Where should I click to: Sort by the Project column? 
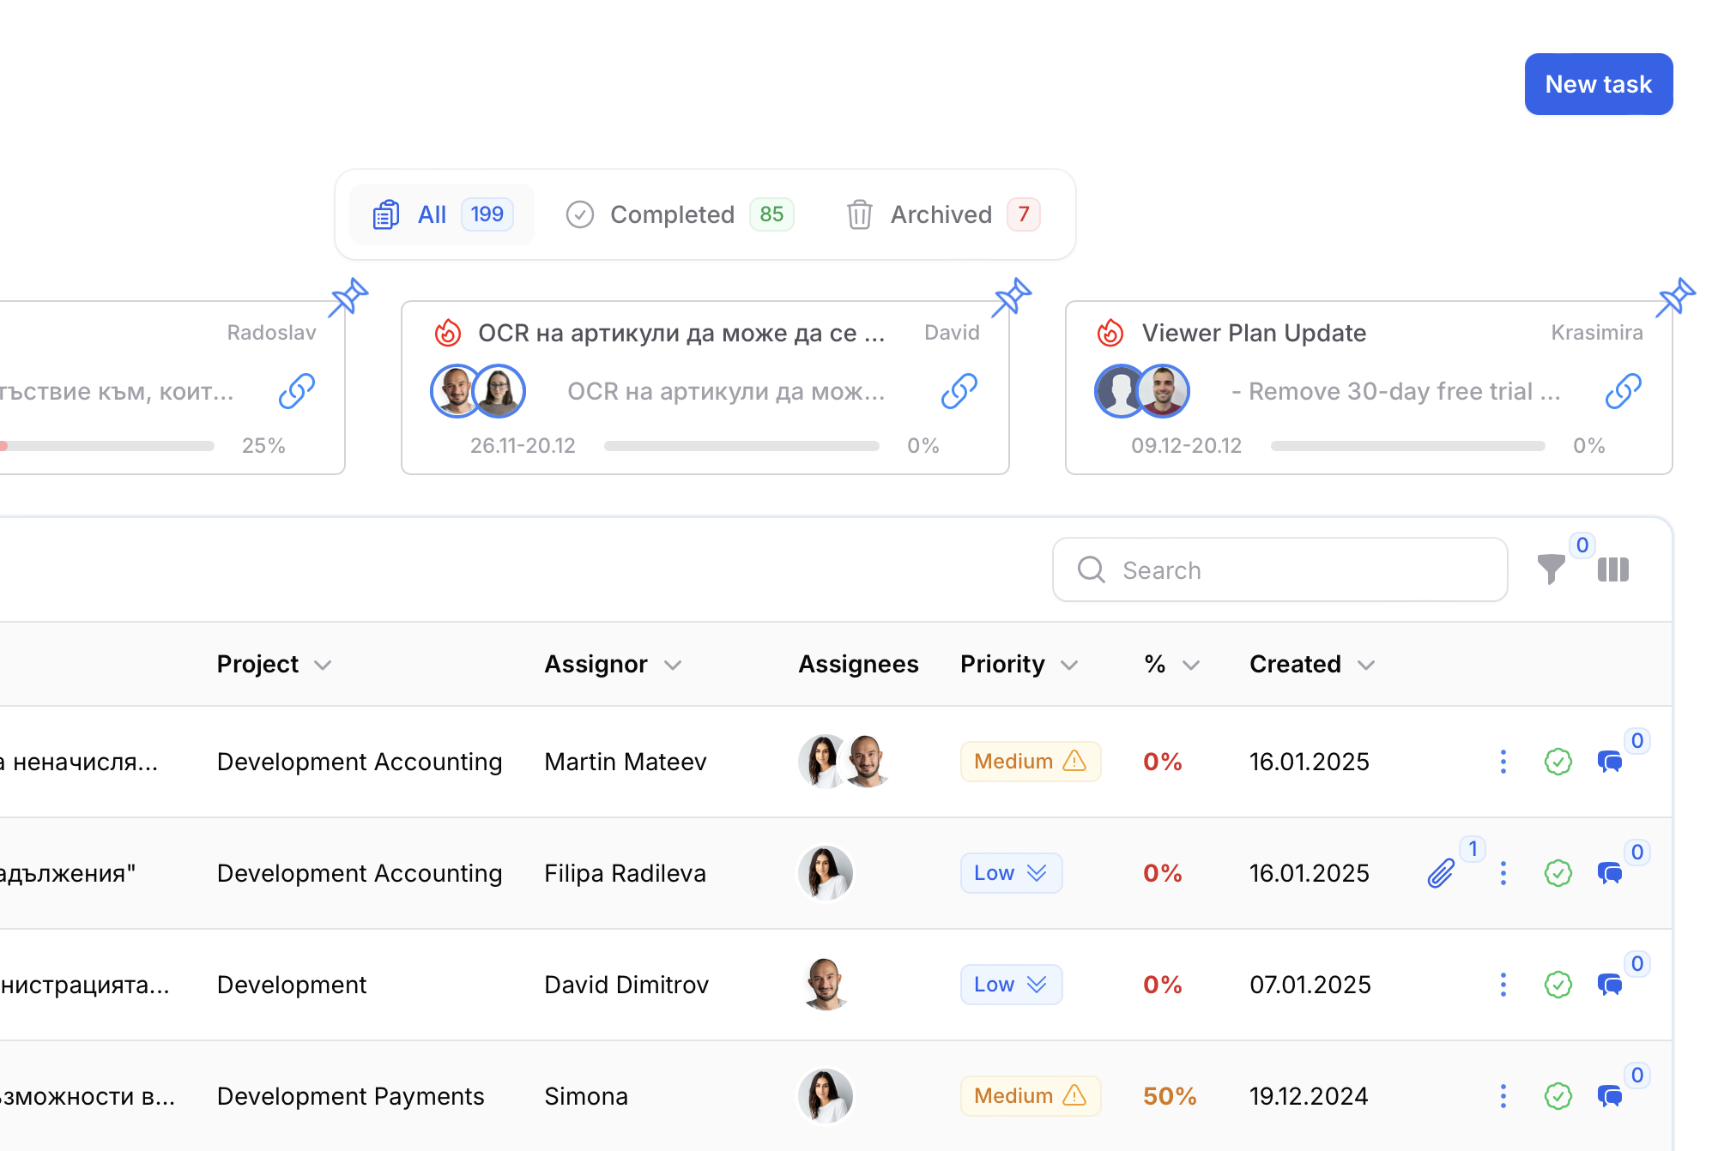[x=274, y=664]
